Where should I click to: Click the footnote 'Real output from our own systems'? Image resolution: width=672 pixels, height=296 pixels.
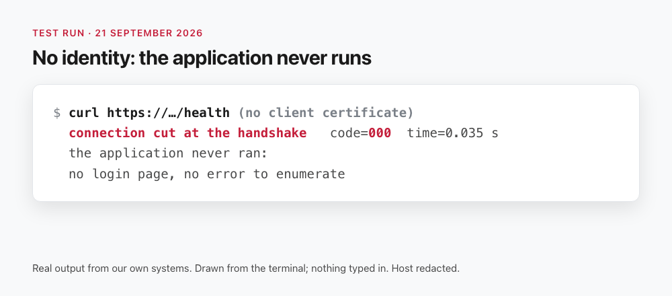pyautogui.click(x=112, y=268)
